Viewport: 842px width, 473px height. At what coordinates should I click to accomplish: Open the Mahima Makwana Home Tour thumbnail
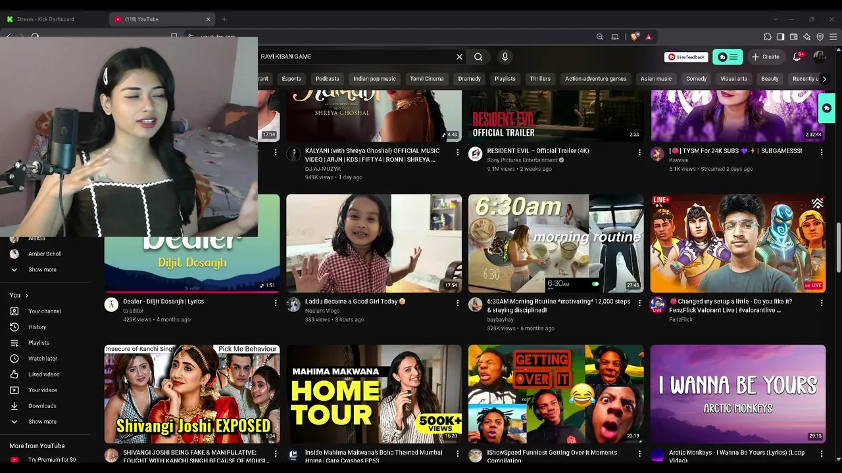pyautogui.click(x=374, y=394)
